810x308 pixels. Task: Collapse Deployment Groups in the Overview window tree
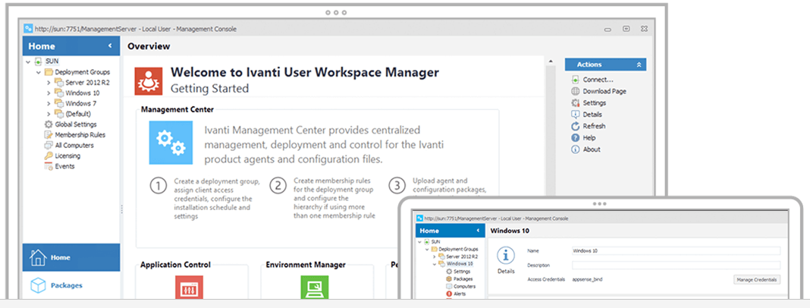click(x=39, y=72)
